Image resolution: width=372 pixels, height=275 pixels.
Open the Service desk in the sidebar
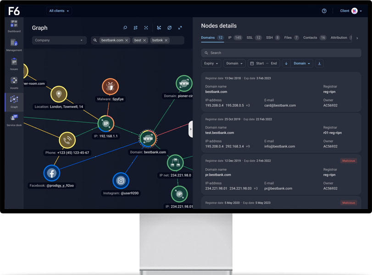click(x=14, y=121)
